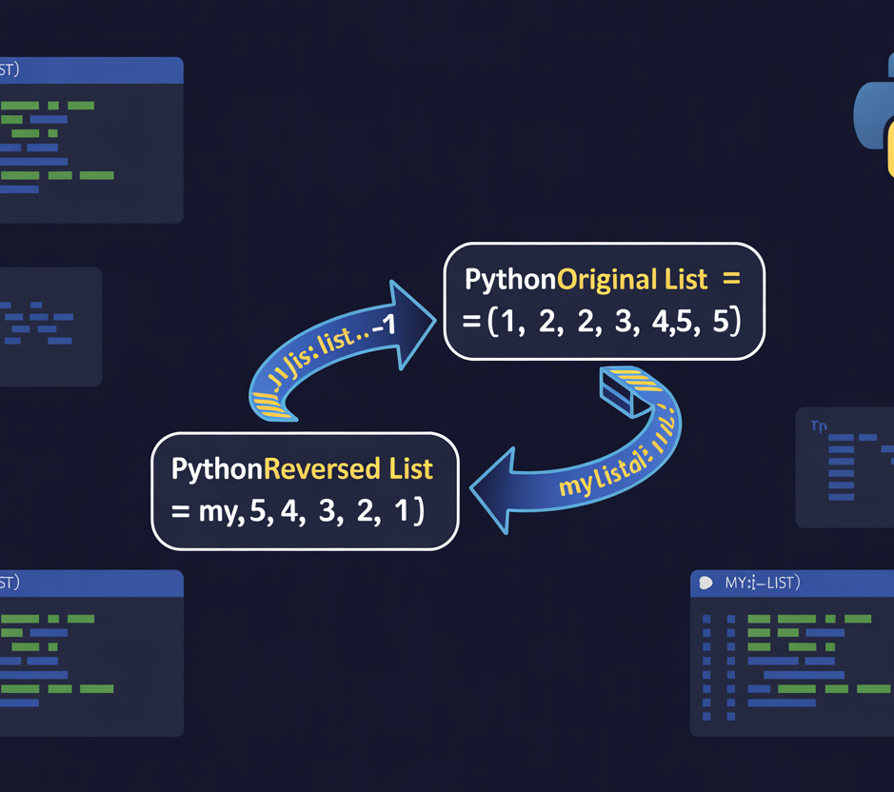Image resolution: width=894 pixels, height=792 pixels.
Task: Click the Reversed List values my,5, 4, 3, 2, 1
Action: (298, 511)
